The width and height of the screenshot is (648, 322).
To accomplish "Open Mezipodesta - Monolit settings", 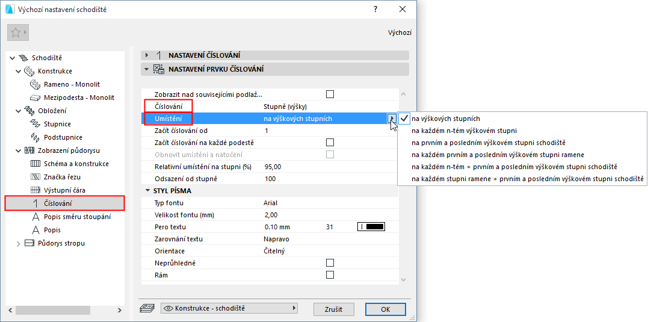I will (79, 98).
